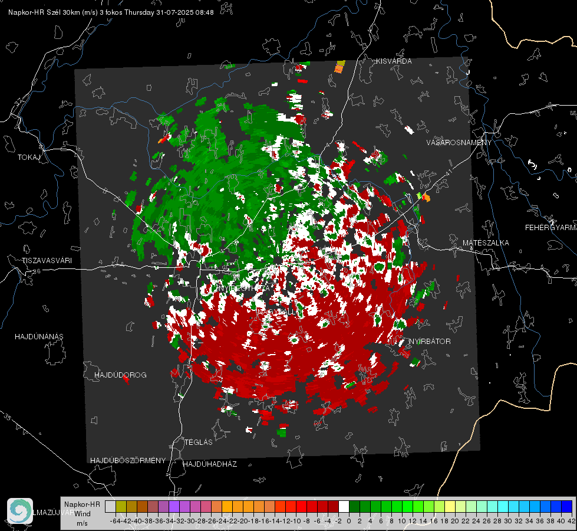577x531 pixels.
Task: Click the Napkor-HR legend title
Action: pos(82,504)
